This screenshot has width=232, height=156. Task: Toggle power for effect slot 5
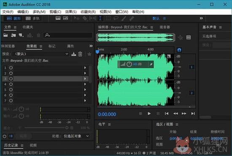(x=11, y=90)
